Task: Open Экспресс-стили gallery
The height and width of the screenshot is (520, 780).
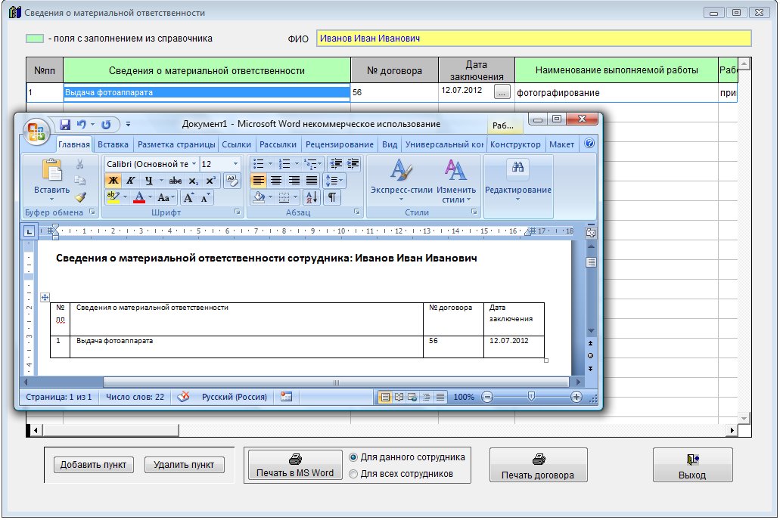Action: 402,180
